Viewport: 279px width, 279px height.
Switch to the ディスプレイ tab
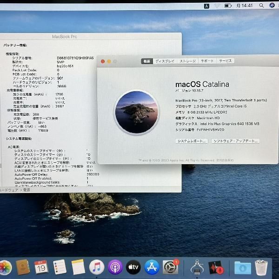pos(165,61)
